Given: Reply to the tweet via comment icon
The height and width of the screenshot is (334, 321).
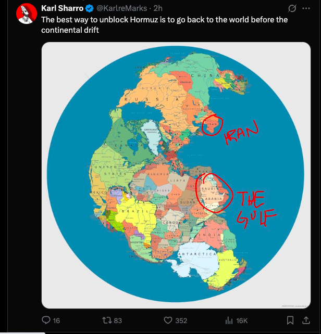Looking at the screenshot, I should [46, 320].
